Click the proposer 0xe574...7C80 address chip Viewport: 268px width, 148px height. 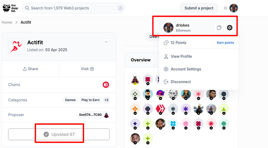click(x=94, y=115)
